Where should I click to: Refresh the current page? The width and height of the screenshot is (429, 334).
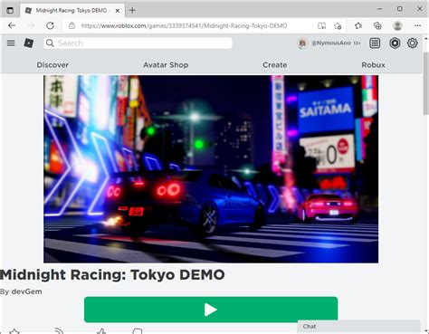pos(50,25)
